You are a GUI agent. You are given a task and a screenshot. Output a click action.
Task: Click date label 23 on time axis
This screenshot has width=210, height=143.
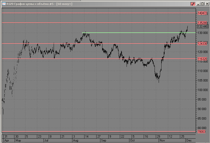[40, 137]
